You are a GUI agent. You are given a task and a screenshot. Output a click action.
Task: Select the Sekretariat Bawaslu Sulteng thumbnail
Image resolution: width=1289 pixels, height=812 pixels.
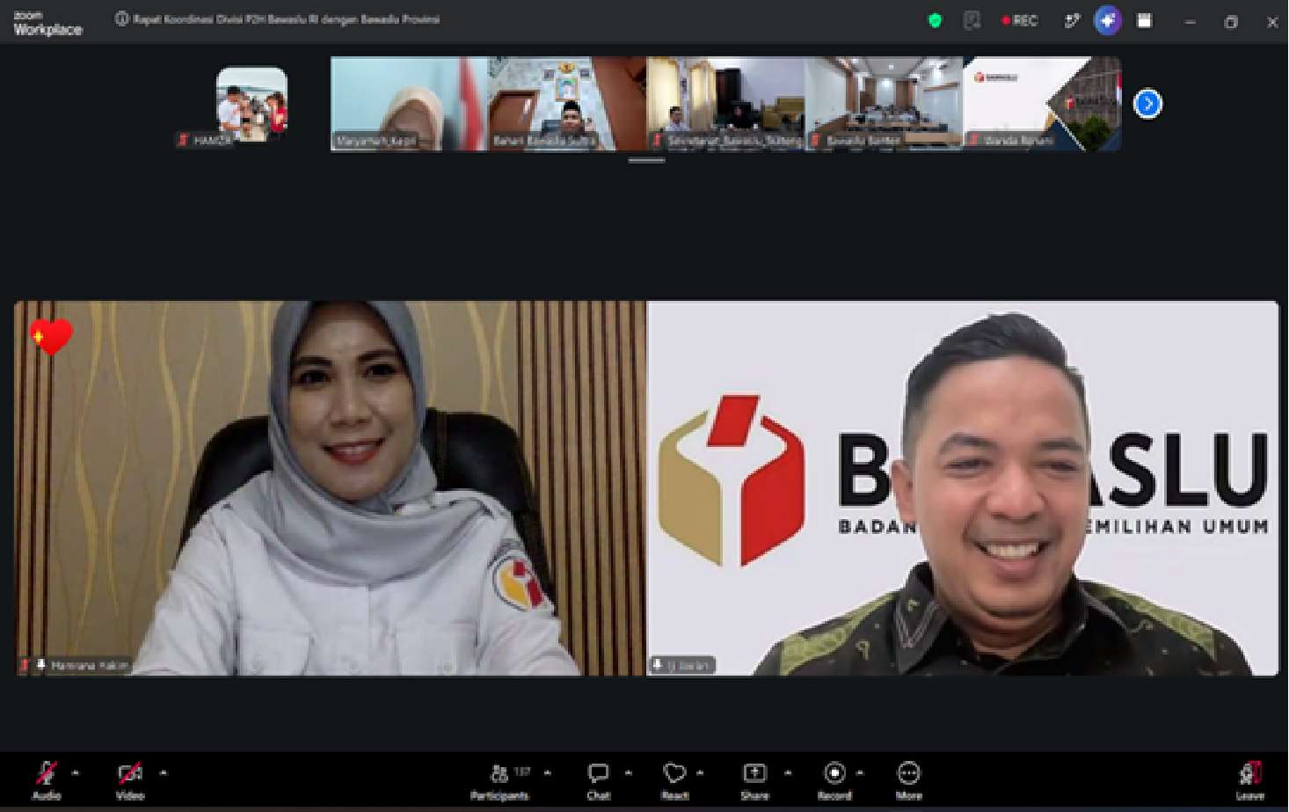(726, 104)
